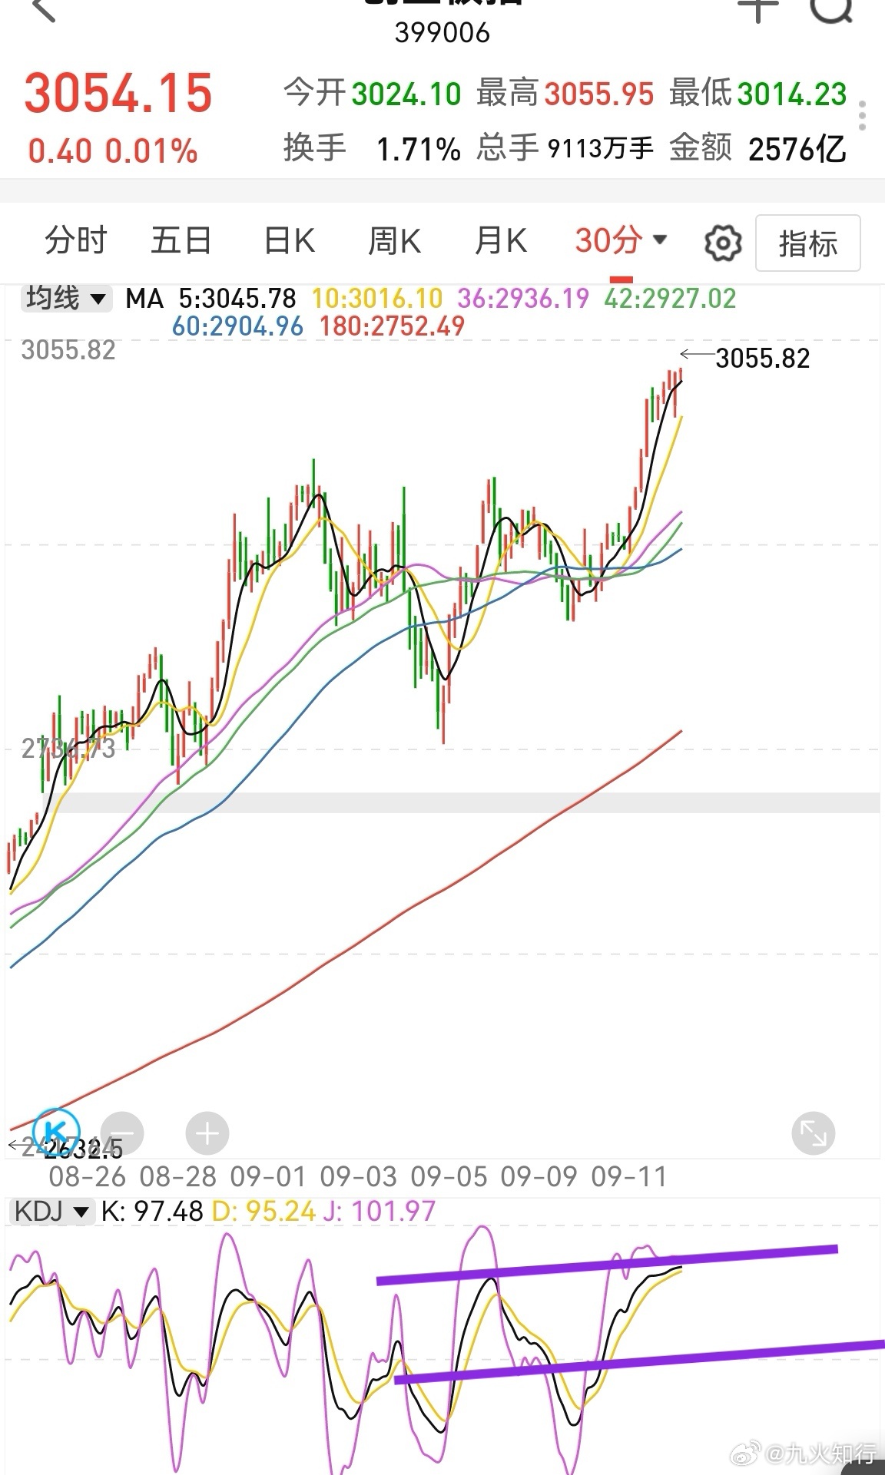Tap the 09-05 date on time axis
Screen dimensions: 885x1475
pos(449,1176)
